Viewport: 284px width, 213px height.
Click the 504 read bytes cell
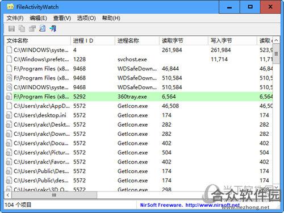[x=166, y=152]
